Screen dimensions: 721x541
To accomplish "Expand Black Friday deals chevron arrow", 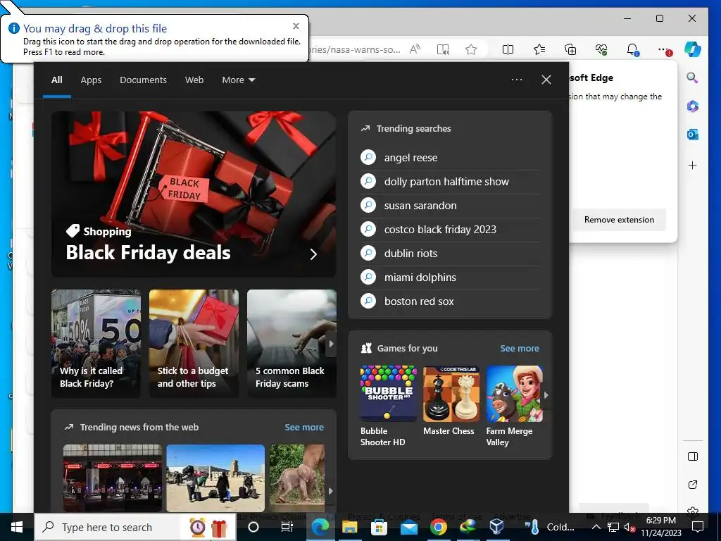I will tap(313, 254).
